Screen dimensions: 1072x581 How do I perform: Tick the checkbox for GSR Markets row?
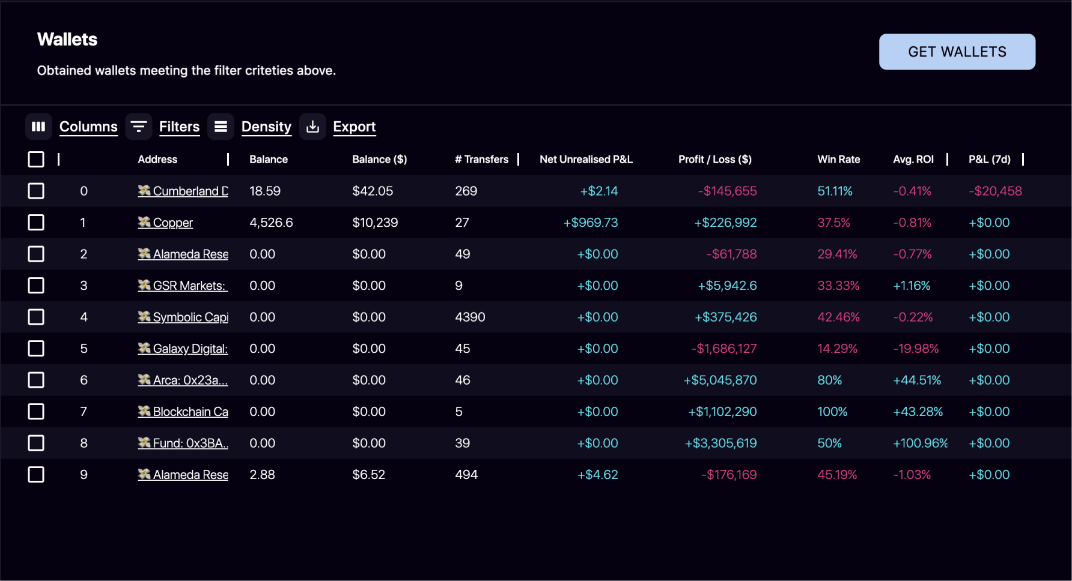tap(36, 286)
